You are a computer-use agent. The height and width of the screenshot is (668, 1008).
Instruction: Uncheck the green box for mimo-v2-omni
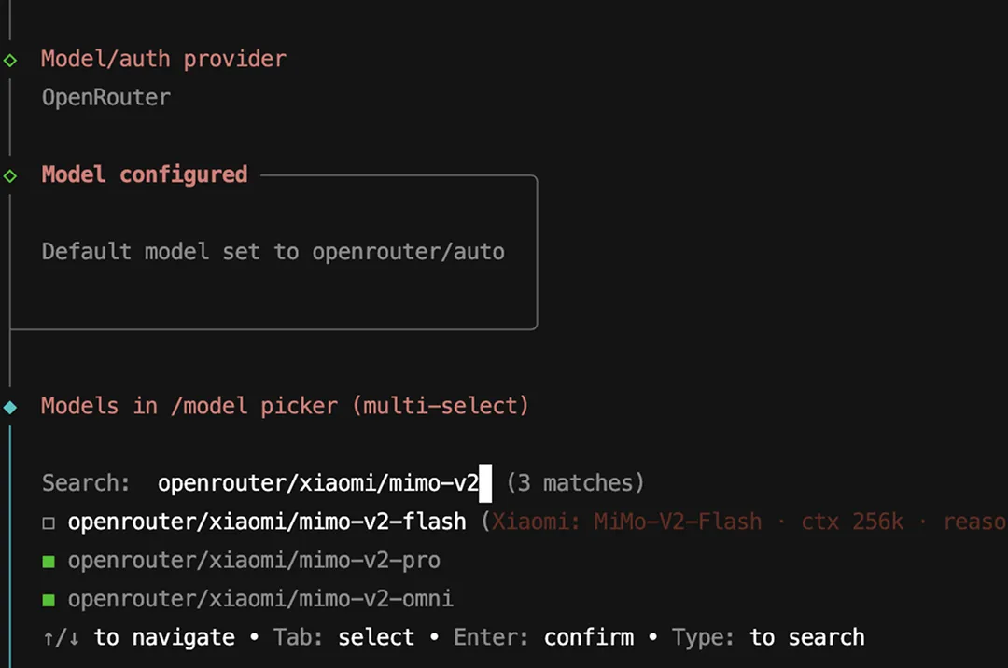pyautogui.click(x=49, y=599)
